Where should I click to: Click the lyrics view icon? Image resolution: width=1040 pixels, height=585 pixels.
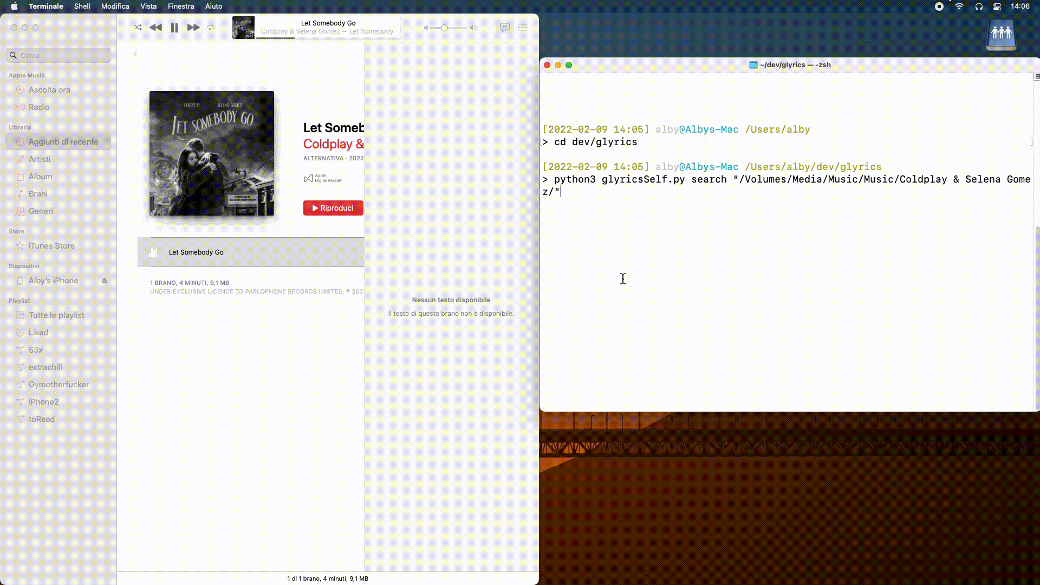coord(504,27)
